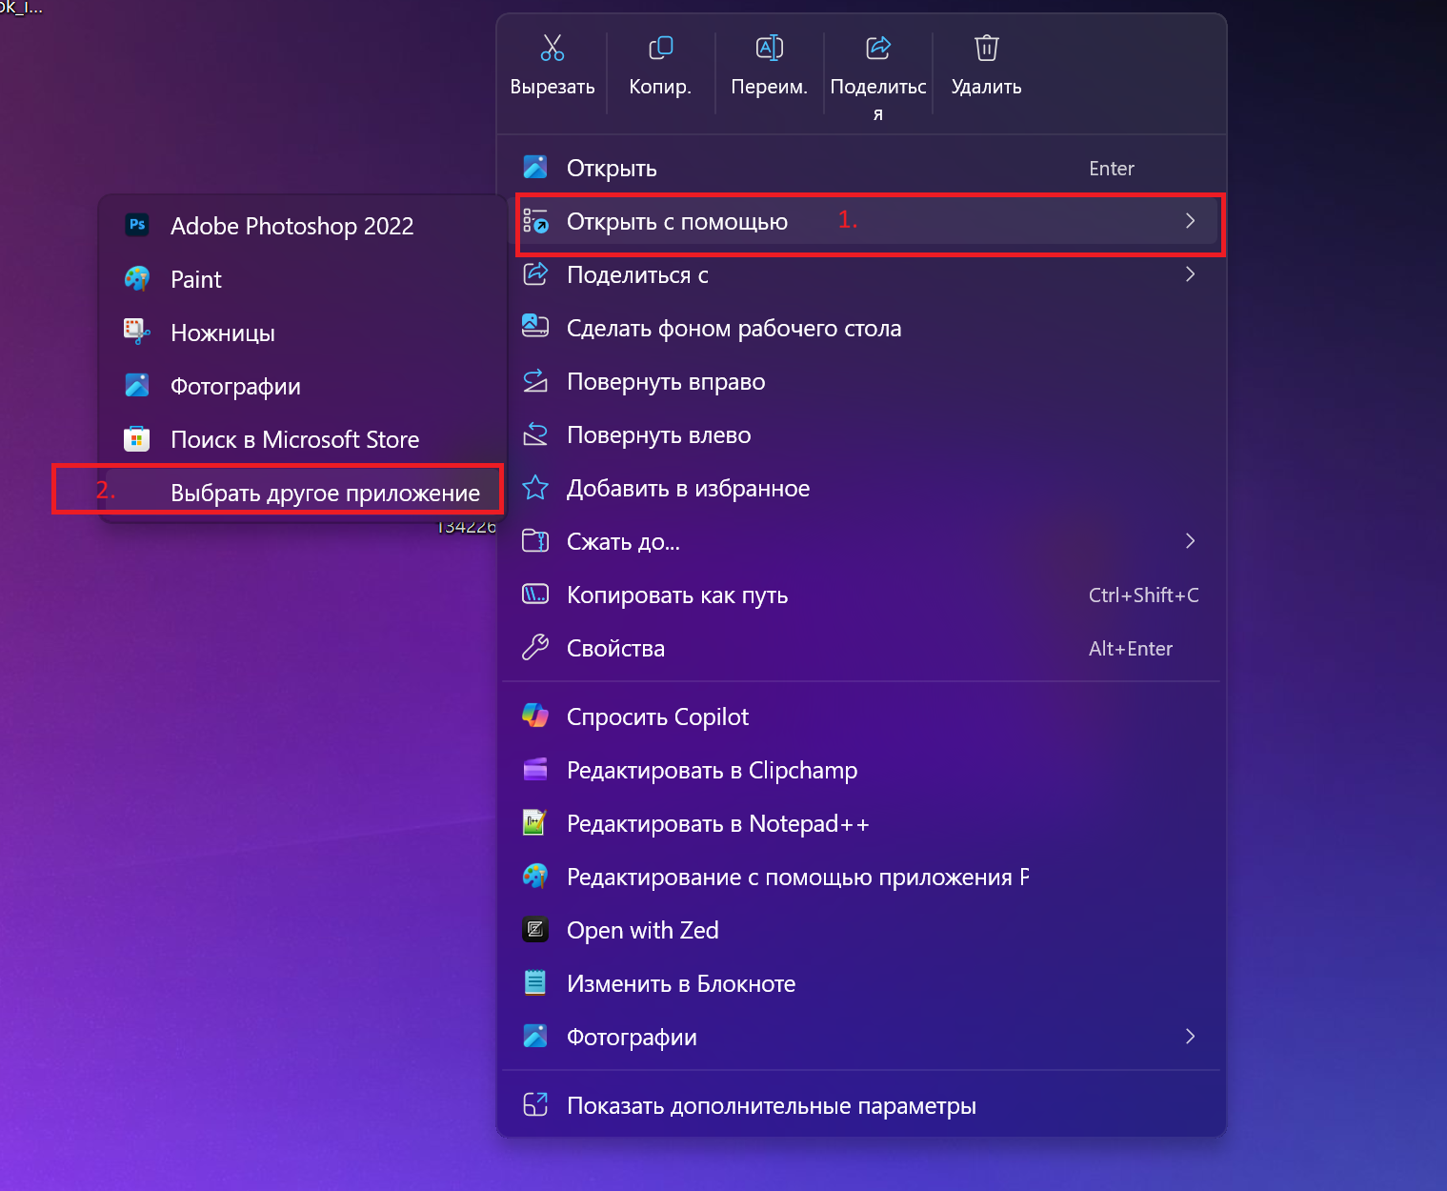Open Свойства from the context menu
This screenshot has width=1447, height=1191.
tap(861, 648)
